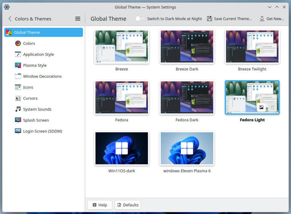The height and width of the screenshot is (214, 291).
Task: Select the Fedora theme thumbnail
Action: point(122,97)
